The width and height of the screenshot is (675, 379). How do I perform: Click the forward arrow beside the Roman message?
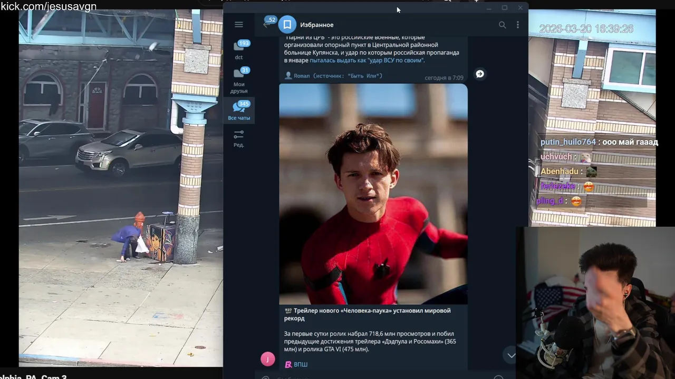point(480,74)
